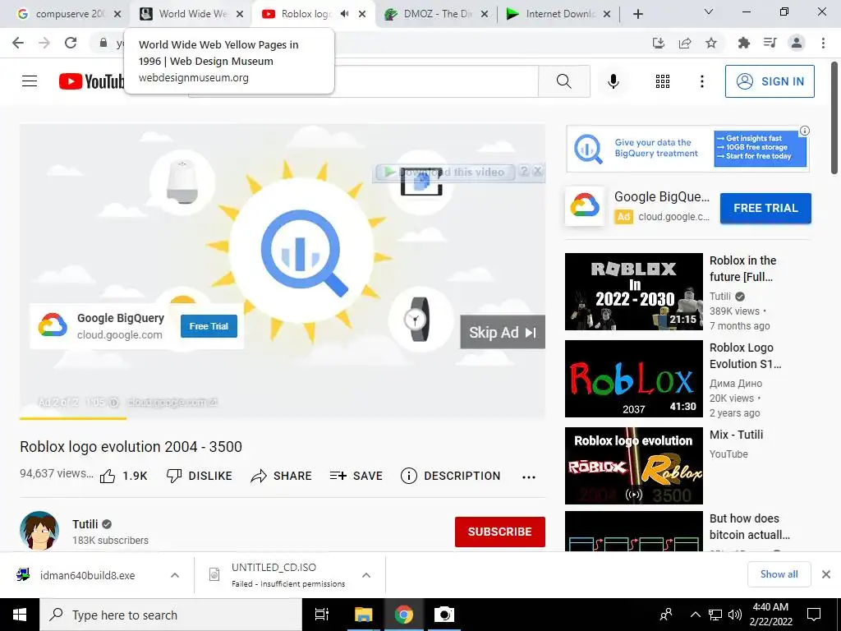The height and width of the screenshot is (631, 841).
Task: Show hidden system tray icons chevron
Action: (x=695, y=615)
